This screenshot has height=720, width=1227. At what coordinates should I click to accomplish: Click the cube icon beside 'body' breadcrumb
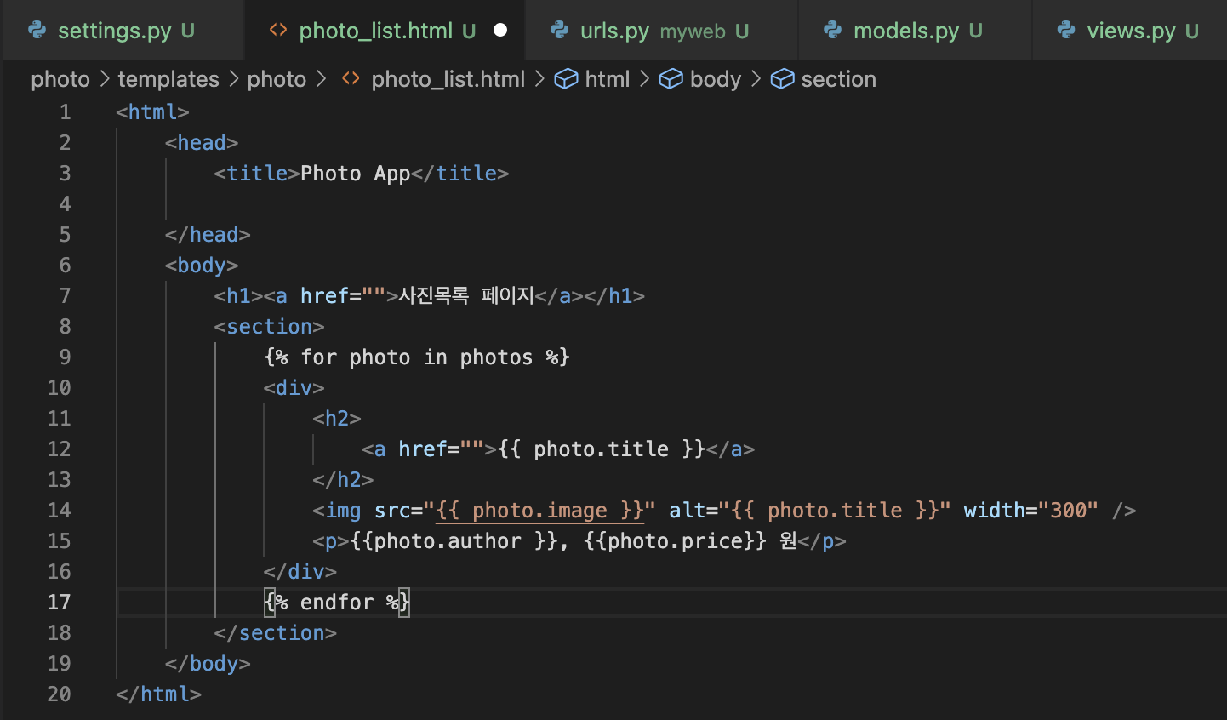(x=671, y=79)
